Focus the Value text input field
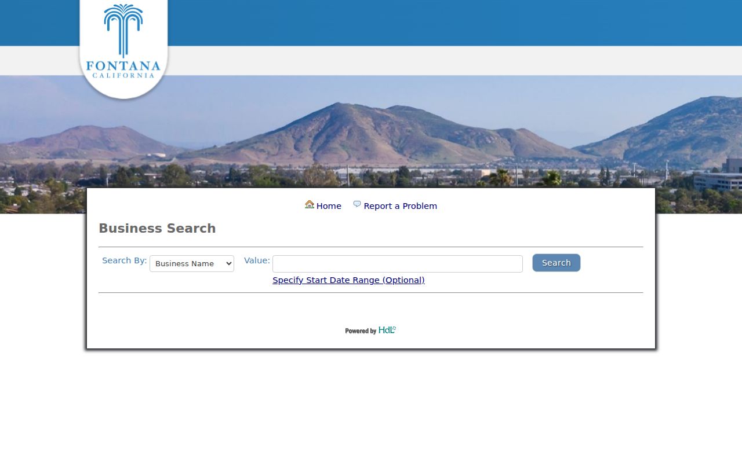The height and width of the screenshot is (463, 742). (x=398, y=264)
